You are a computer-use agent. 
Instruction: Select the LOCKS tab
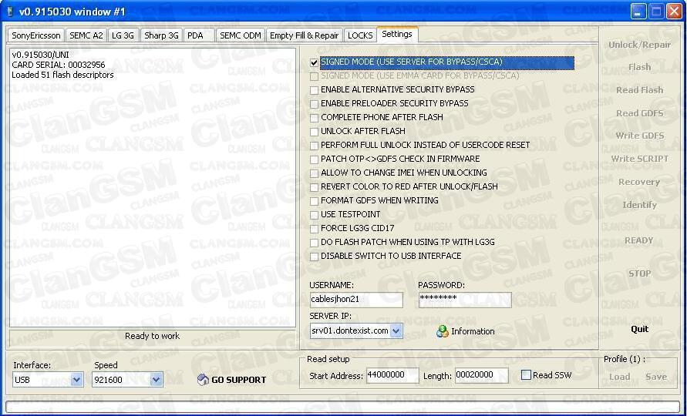click(360, 35)
